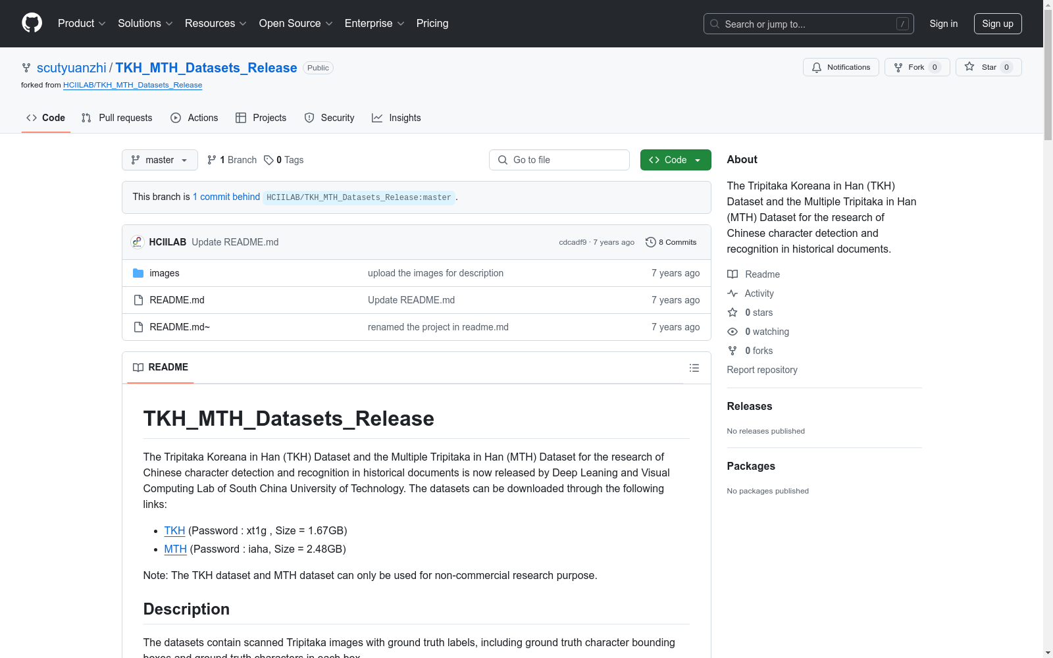The height and width of the screenshot is (658, 1053).
Task: Click the HCIILAB avatar icon
Action: [137, 242]
